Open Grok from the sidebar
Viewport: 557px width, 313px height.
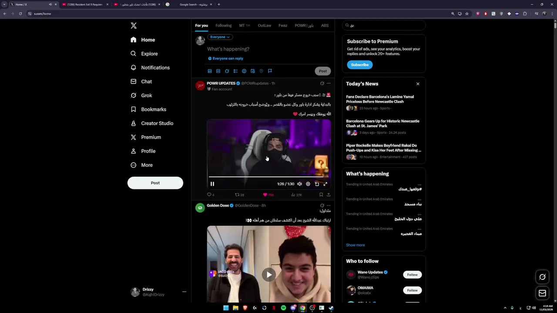(141, 95)
